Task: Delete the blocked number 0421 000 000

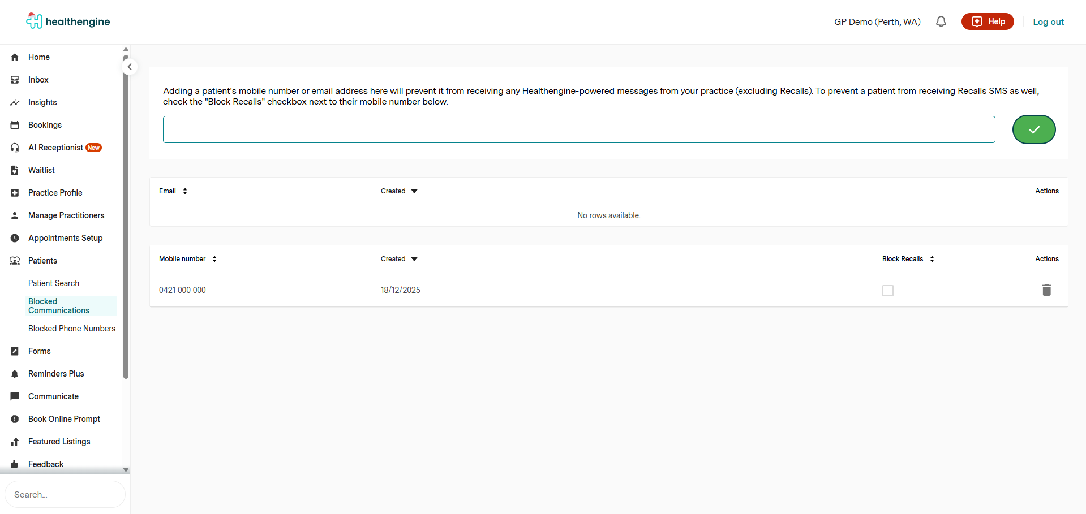Action: (1046, 290)
